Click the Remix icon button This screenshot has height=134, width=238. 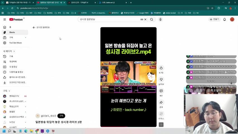tap(161, 114)
